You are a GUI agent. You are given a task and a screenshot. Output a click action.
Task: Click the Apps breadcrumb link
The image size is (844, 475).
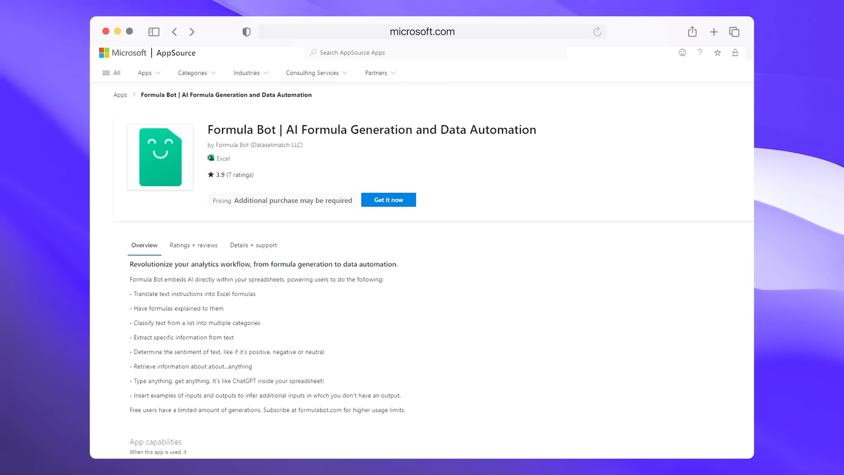click(120, 95)
